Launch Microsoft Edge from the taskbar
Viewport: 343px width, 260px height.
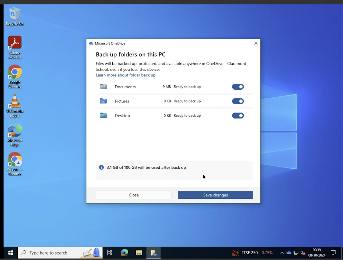[x=125, y=253]
